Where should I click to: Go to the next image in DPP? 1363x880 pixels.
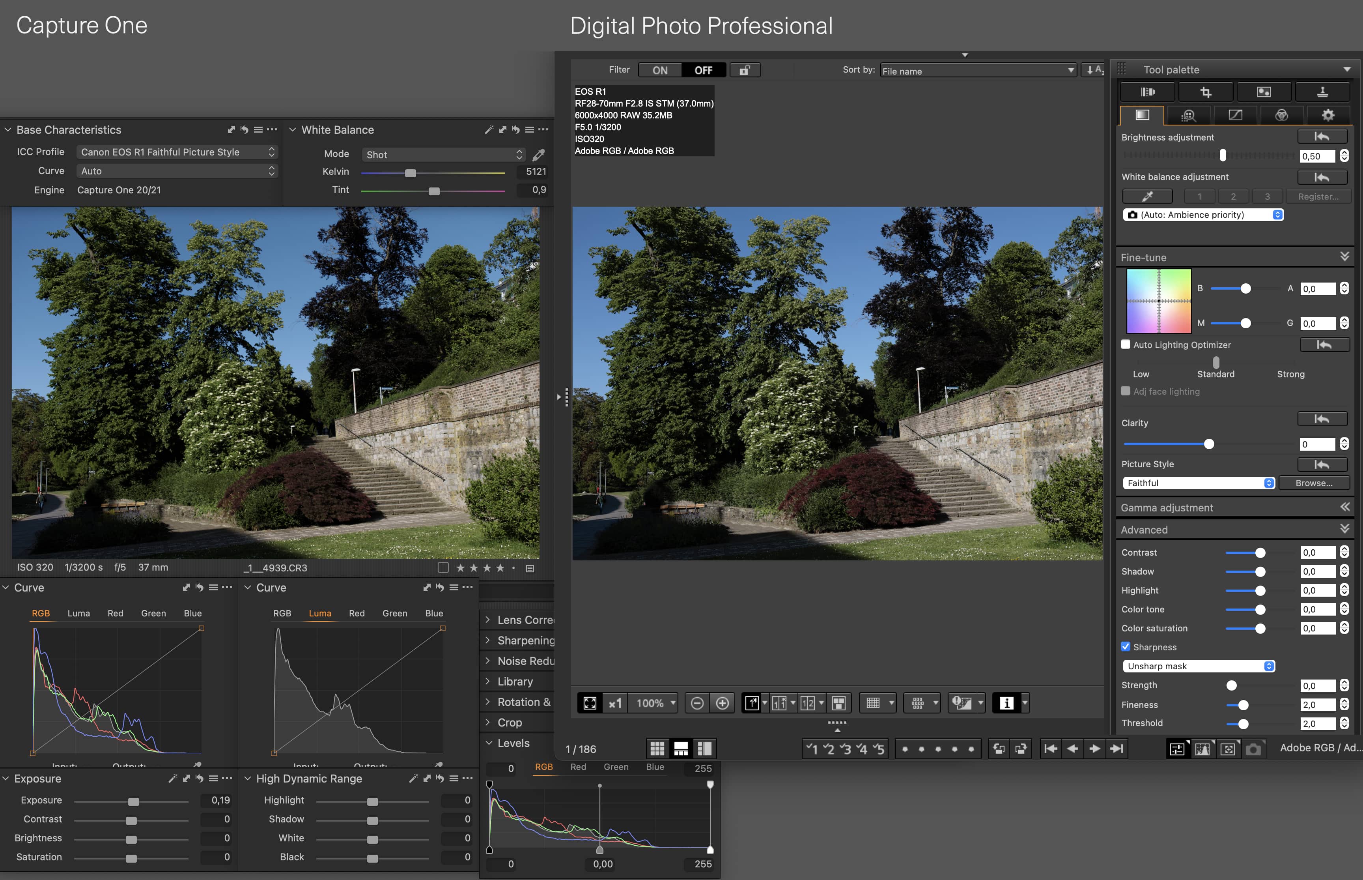pos(1095,748)
